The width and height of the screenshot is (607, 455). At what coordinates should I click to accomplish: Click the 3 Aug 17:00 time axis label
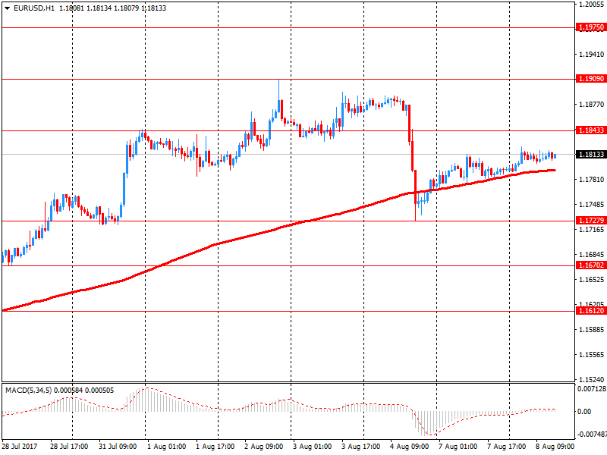[x=361, y=447]
